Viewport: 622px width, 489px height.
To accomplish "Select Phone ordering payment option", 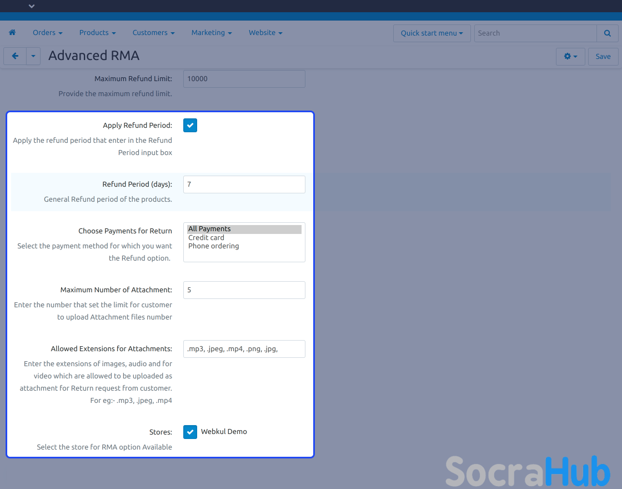I will click(x=213, y=246).
